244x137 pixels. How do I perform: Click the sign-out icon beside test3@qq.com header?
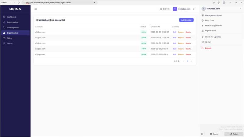195,9
